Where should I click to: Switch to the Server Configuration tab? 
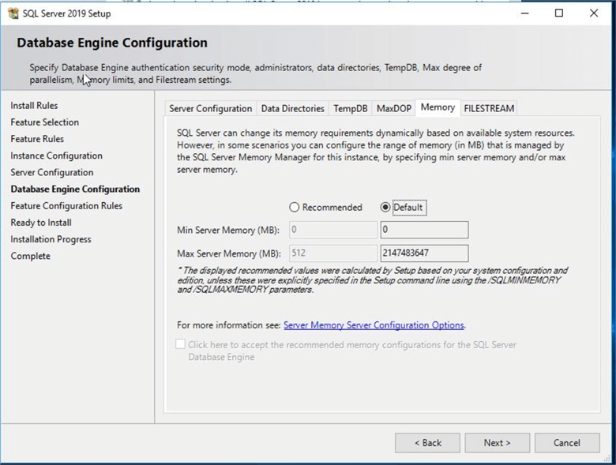click(x=210, y=109)
